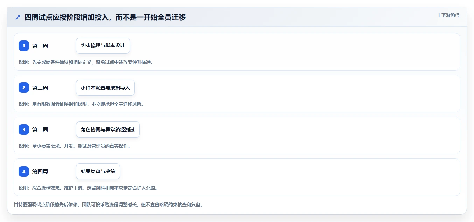Select the 结果复盘与决策 task box
This screenshot has width=474, height=222.
pos(98,171)
